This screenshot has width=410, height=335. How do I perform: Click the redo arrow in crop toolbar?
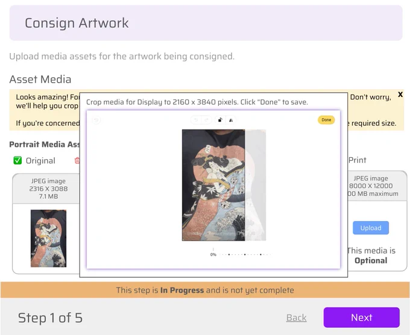[x=206, y=120]
